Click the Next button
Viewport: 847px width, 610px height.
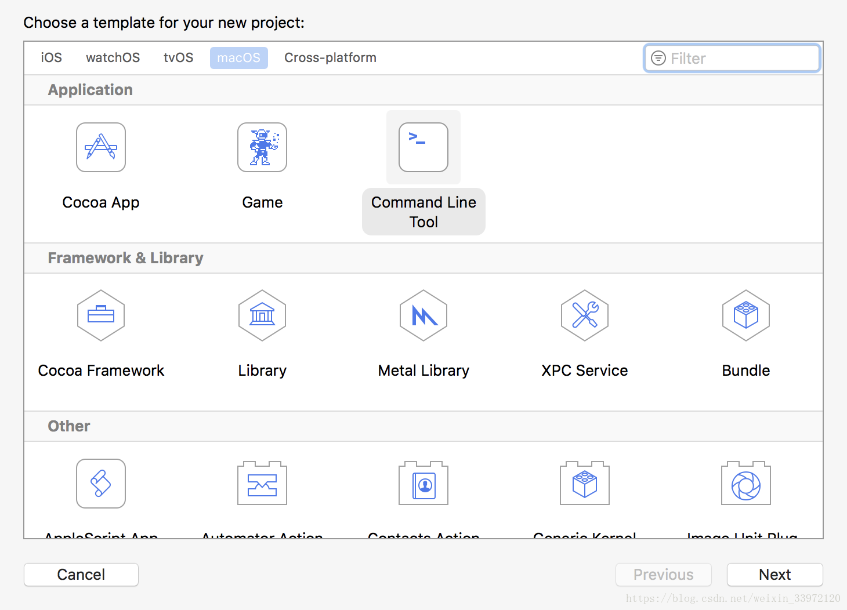775,575
